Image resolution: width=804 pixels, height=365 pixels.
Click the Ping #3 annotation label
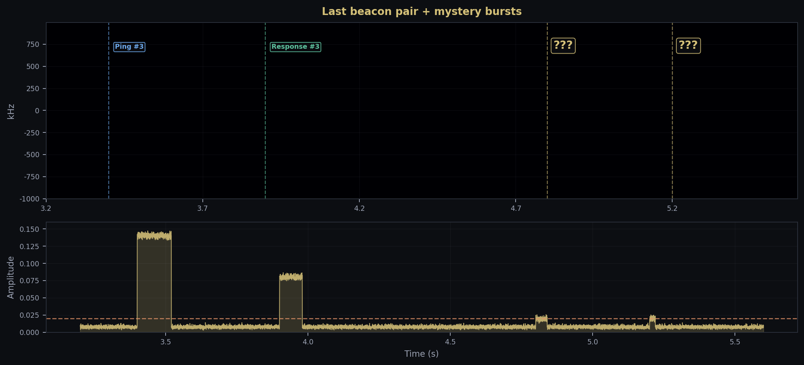[x=129, y=47]
